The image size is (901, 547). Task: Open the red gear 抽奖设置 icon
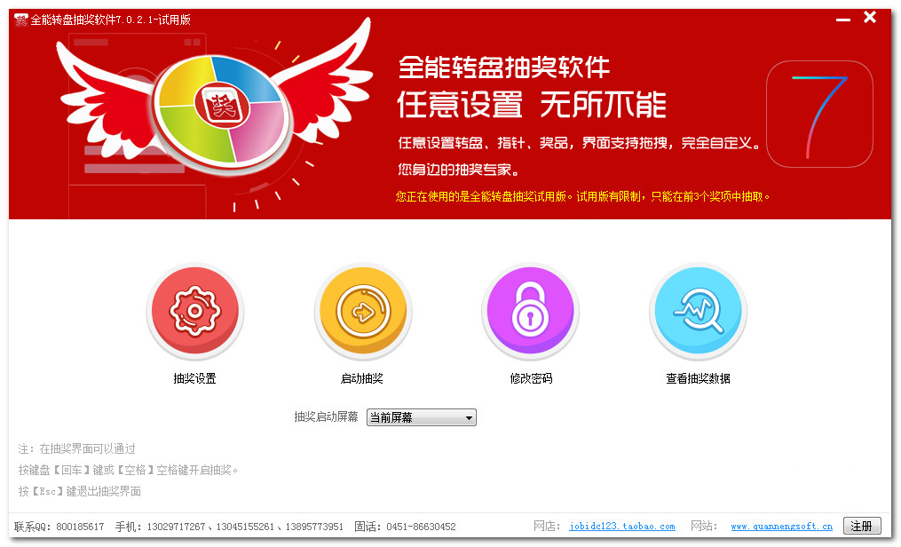click(194, 312)
